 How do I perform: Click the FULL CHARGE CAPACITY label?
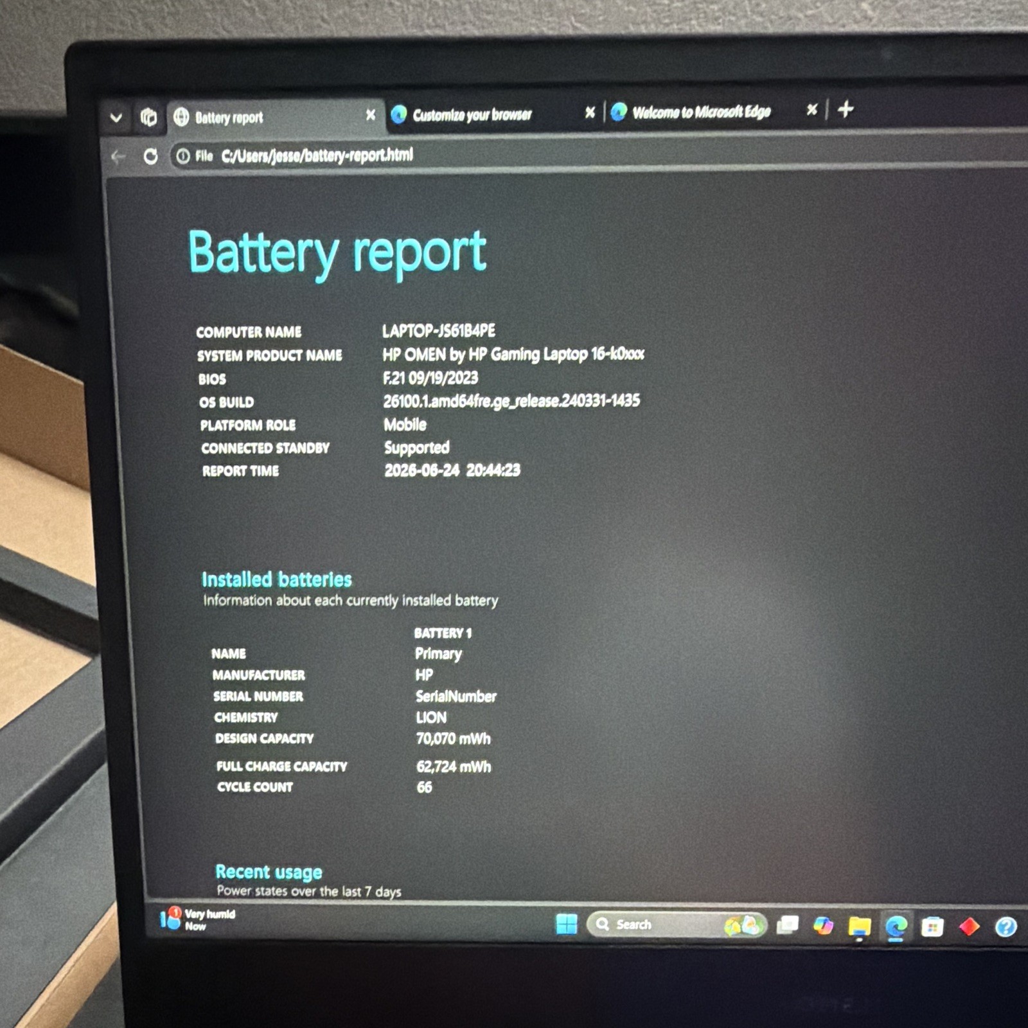282,767
